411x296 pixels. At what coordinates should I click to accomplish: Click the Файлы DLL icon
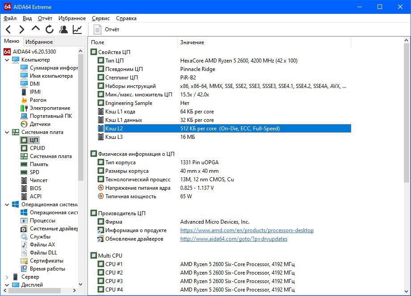(24, 253)
